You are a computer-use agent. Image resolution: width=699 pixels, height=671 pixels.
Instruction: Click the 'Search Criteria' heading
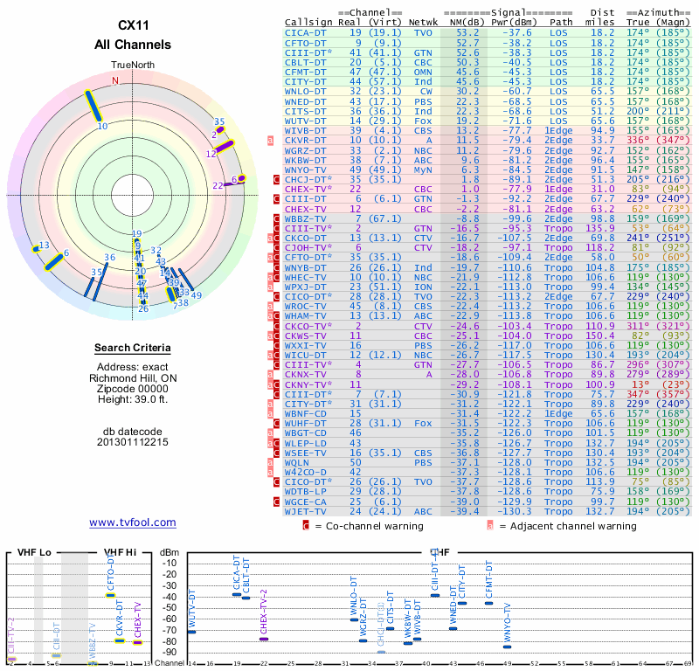click(133, 348)
